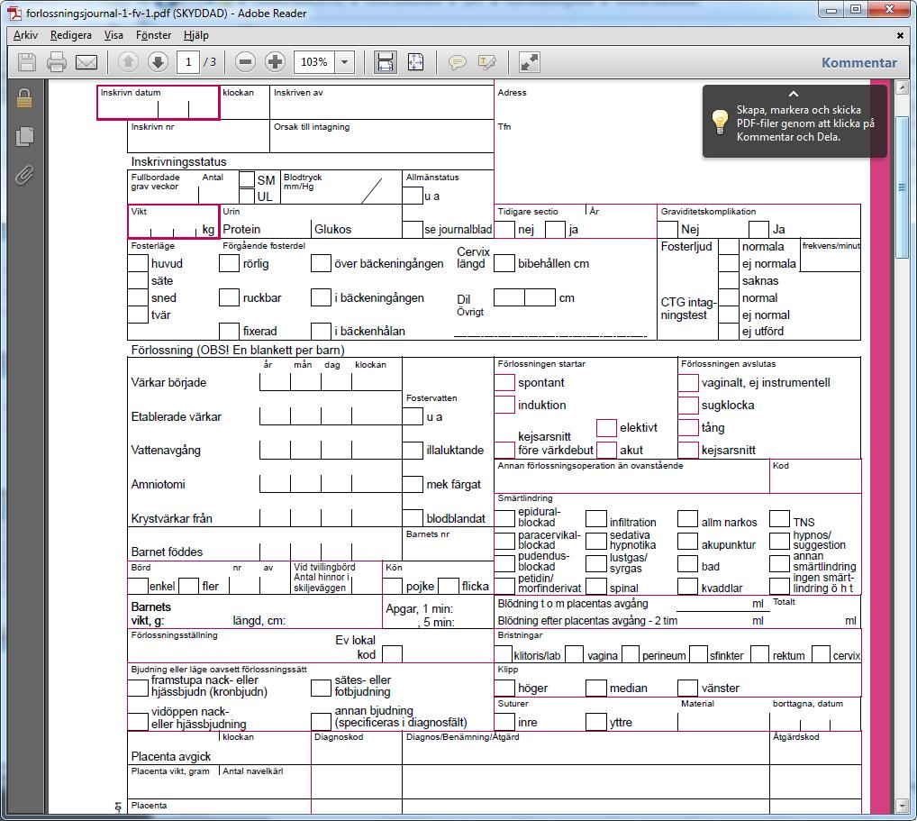Zoom out with the minus icon
Viewport: 917px width, 821px height.
[246, 62]
